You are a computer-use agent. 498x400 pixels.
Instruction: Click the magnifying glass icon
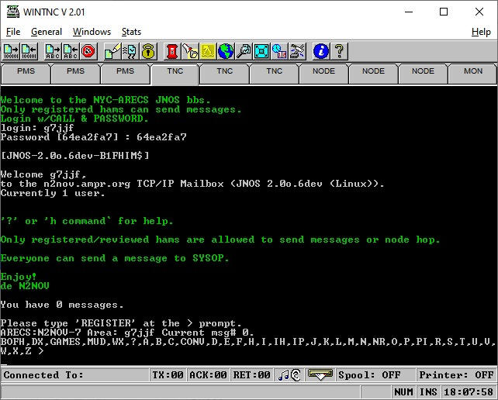pyautogui.click(x=244, y=51)
